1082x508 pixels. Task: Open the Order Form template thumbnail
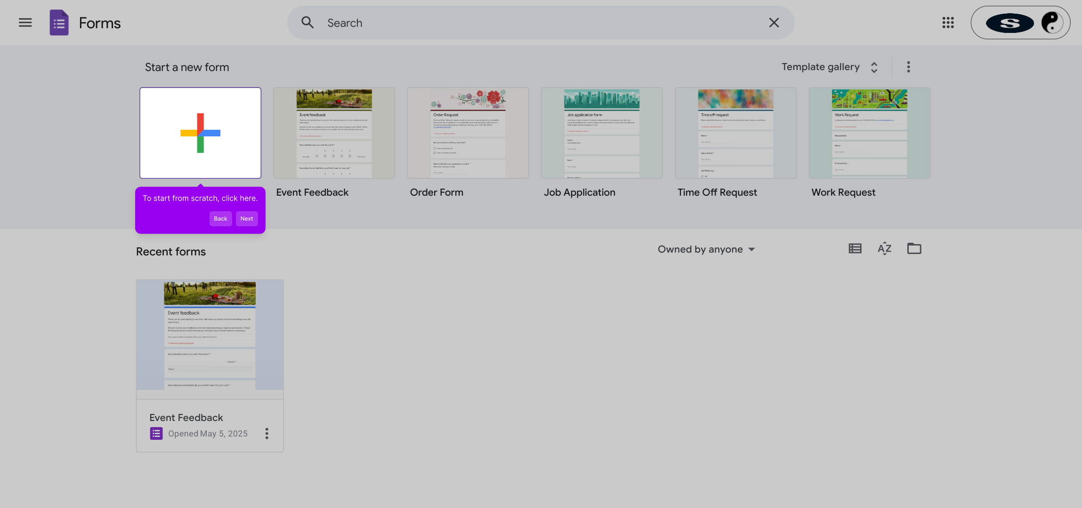tap(468, 133)
